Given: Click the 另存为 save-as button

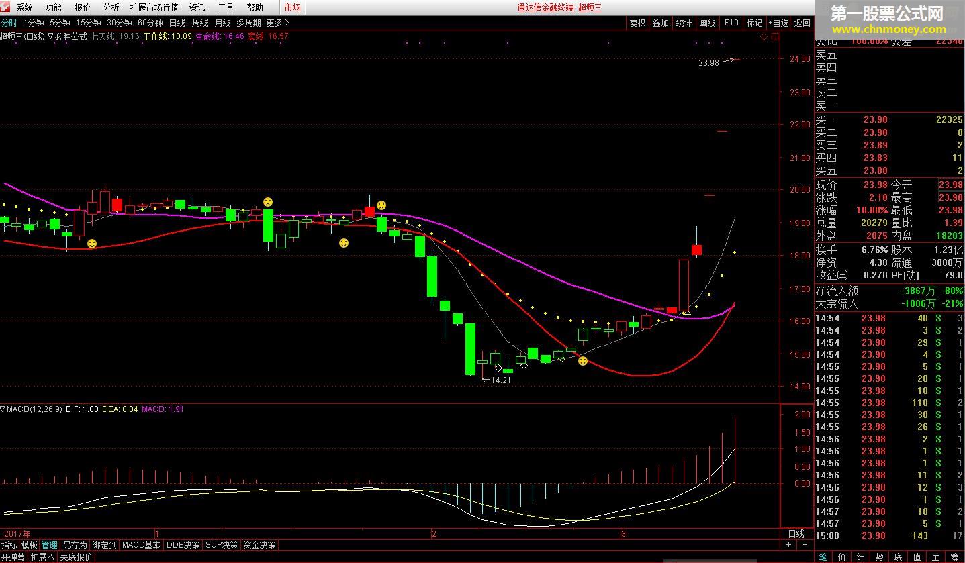Looking at the screenshot, I should pyautogui.click(x=75, y=545).
